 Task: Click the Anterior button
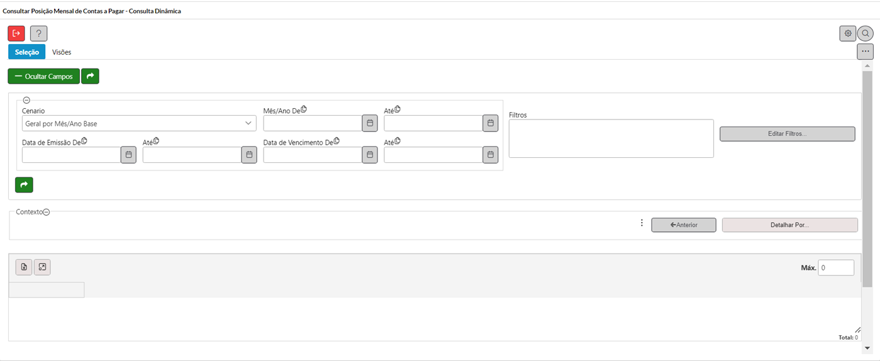684,225
